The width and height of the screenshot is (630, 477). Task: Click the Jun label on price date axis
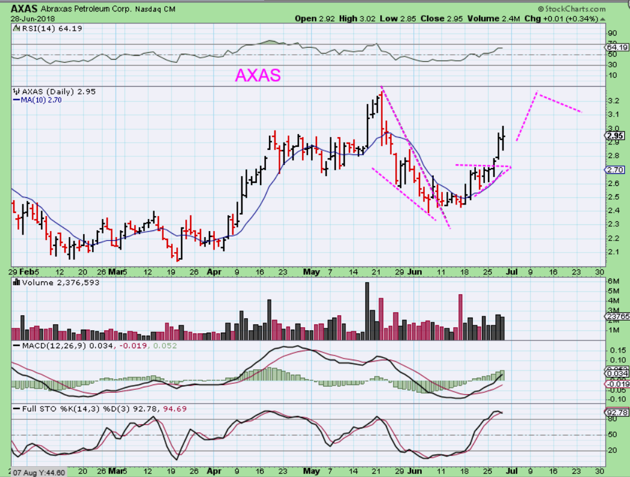tap(415, 272)
